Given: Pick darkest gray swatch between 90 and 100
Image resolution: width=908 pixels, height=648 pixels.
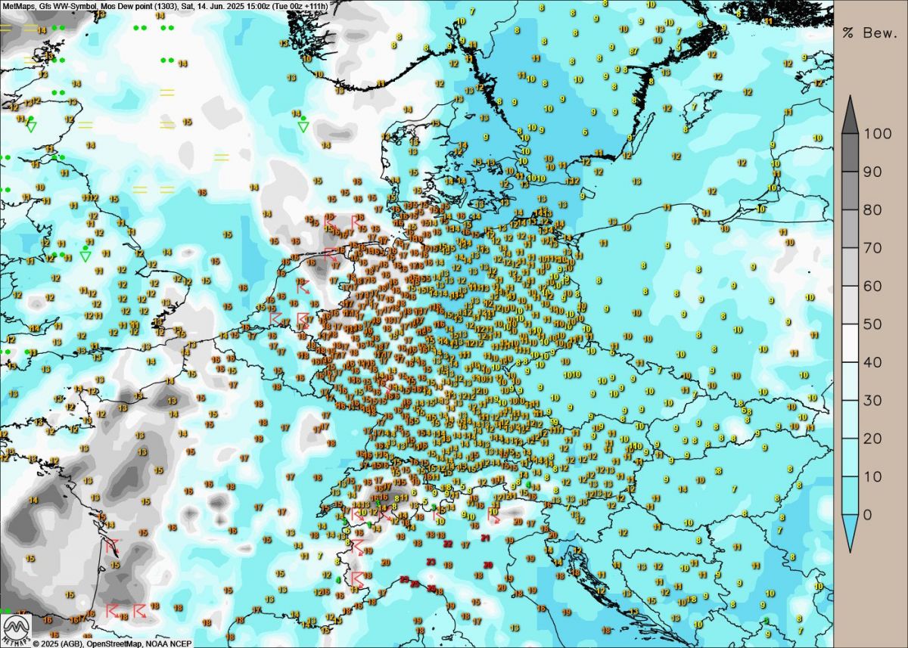Looking at the screenshot, I should 850,151.
